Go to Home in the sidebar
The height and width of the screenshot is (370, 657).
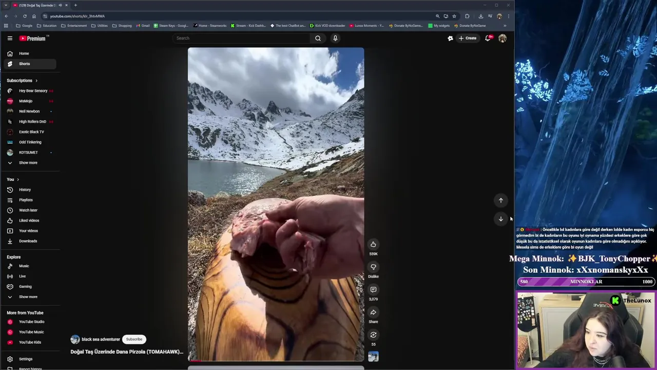(x=29, y=53)
